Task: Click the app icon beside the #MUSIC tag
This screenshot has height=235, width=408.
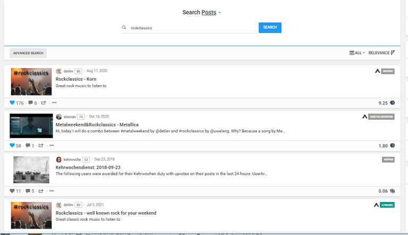Action: tap(377, 71)
